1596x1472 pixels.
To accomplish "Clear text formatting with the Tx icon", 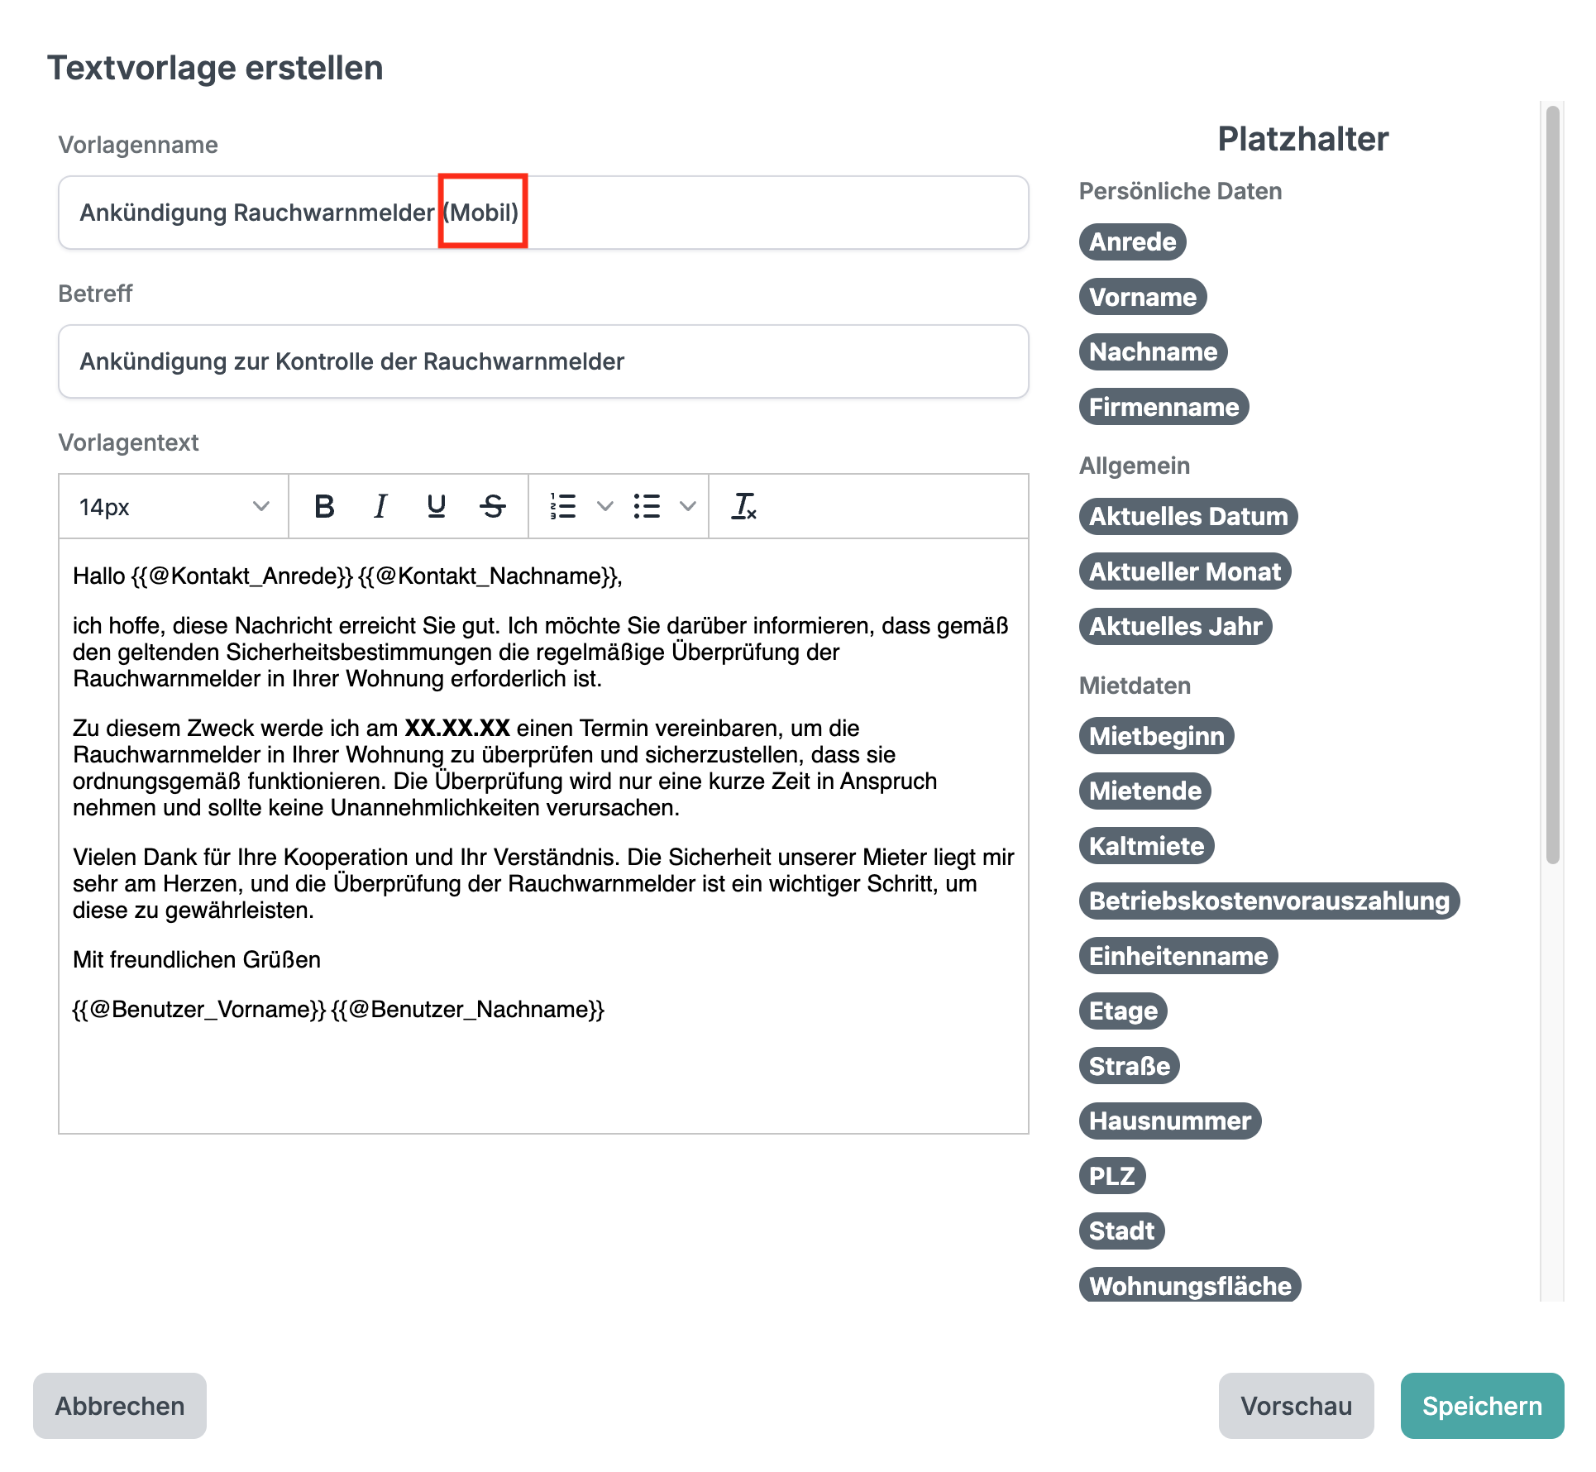I will [743, 506].
